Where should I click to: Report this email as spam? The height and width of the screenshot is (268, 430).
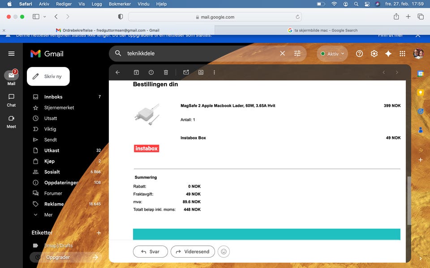151,72
